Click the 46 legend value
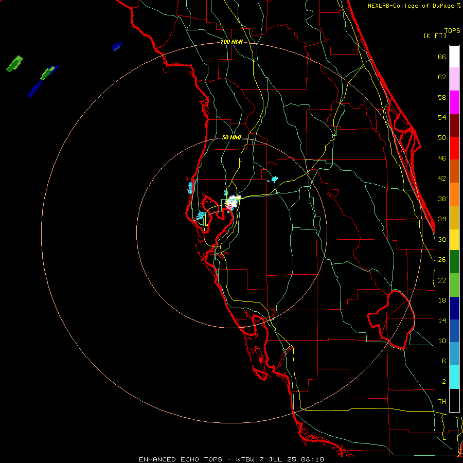Viewport: 463px width, 463px height. (442, 158)
